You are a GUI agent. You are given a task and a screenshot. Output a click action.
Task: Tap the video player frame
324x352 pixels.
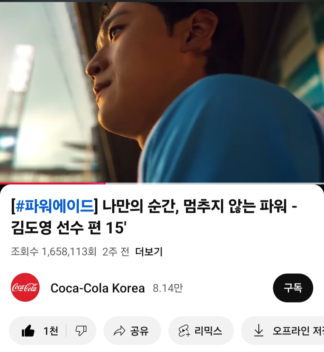(162, 92)
